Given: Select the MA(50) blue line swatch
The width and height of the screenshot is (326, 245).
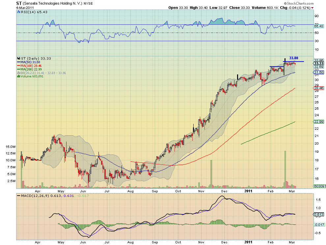Looking at the screenshot, I should pos(18,62).
